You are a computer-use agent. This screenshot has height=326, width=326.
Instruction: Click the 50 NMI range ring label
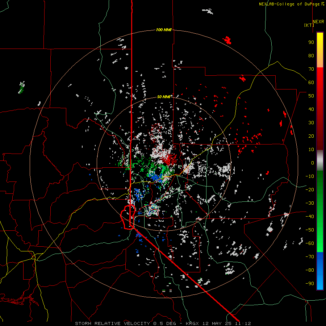[164, 97]
